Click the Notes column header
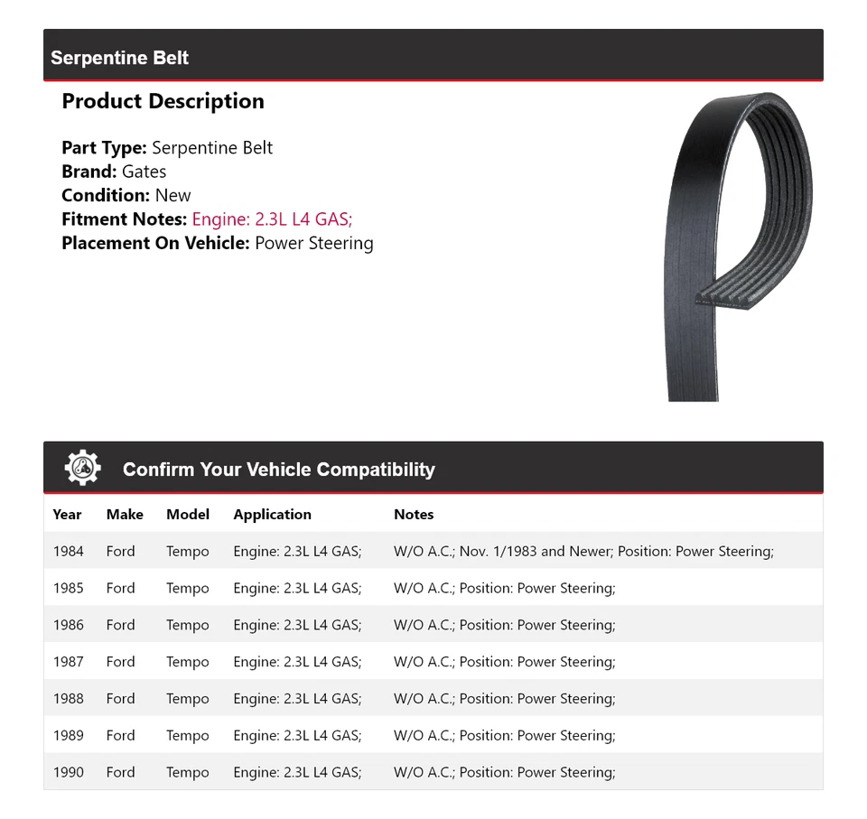Image resolution: width=867 pixels, height=819 pixels. (414, 514)
